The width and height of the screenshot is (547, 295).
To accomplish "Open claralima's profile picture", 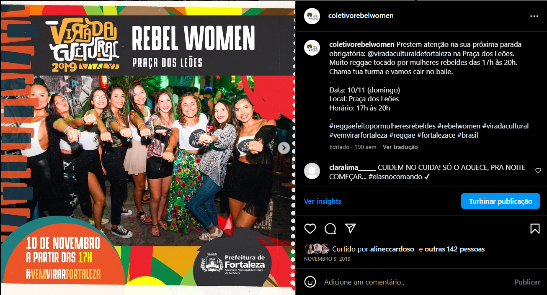I will click(312, 171).
